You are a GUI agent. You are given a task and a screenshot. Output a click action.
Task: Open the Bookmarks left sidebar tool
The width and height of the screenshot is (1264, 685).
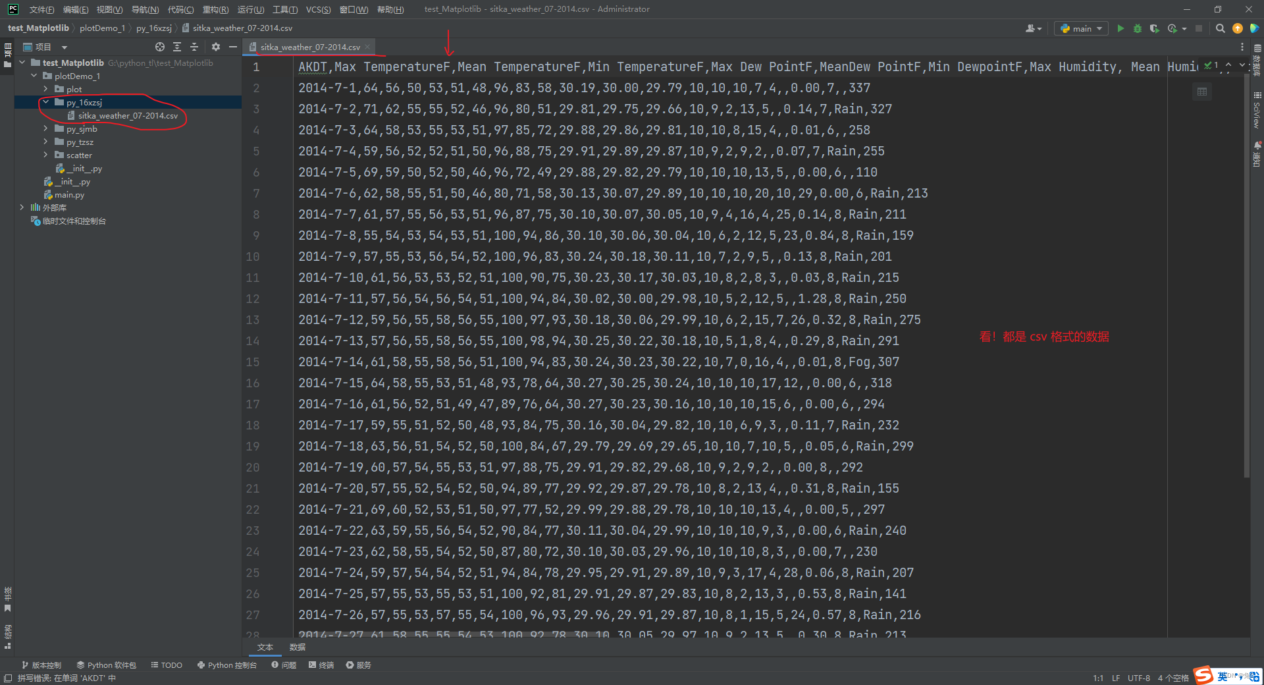click(x=7, y=599)
